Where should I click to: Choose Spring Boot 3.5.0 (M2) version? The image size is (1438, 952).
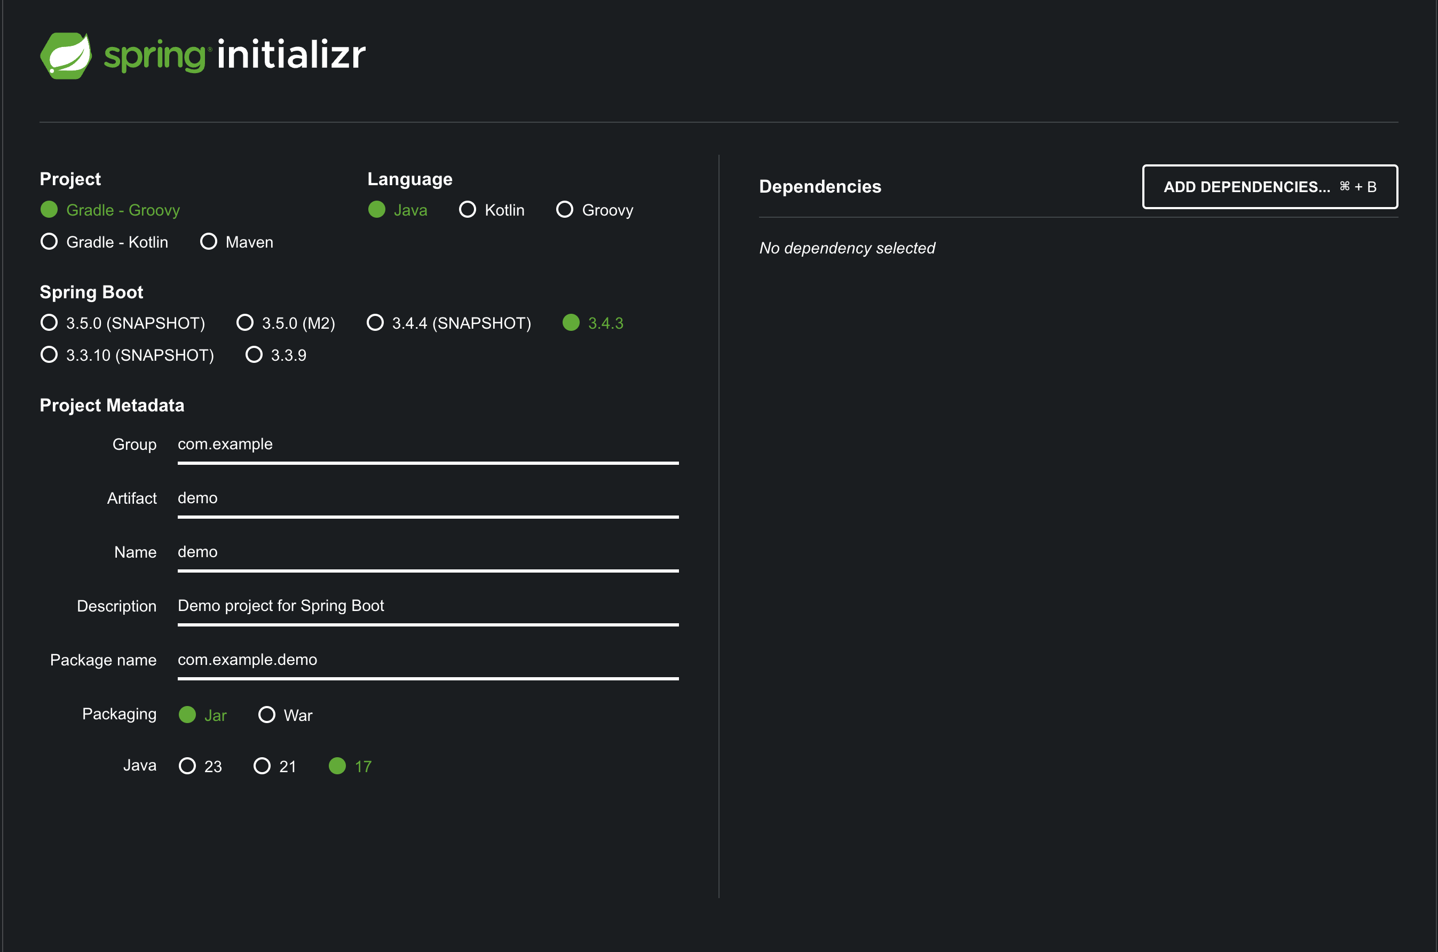[x=244, y=322]
